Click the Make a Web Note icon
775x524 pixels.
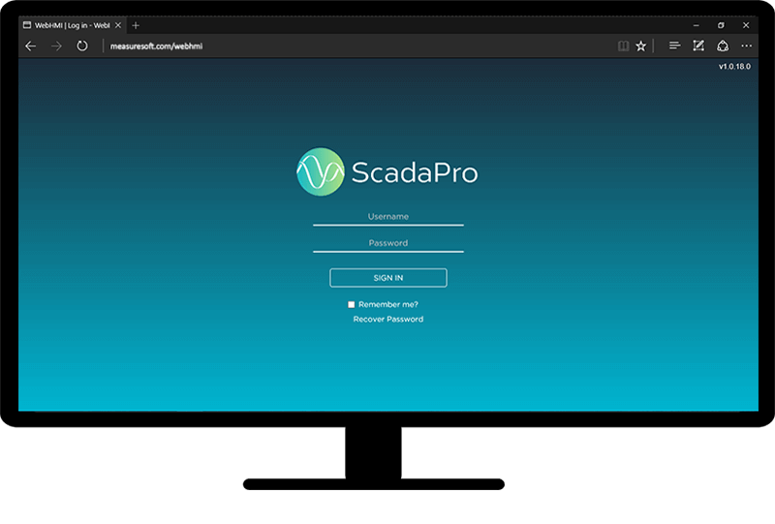point(698,46)
